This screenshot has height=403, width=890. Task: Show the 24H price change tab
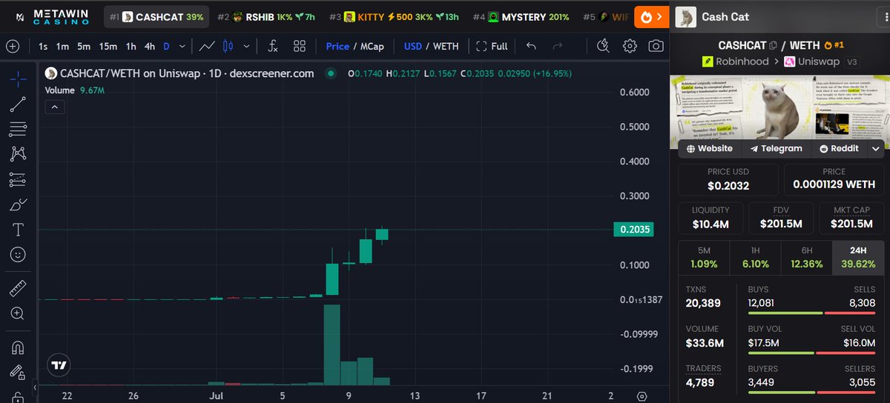pyautogui.click(x=859, y=257)
